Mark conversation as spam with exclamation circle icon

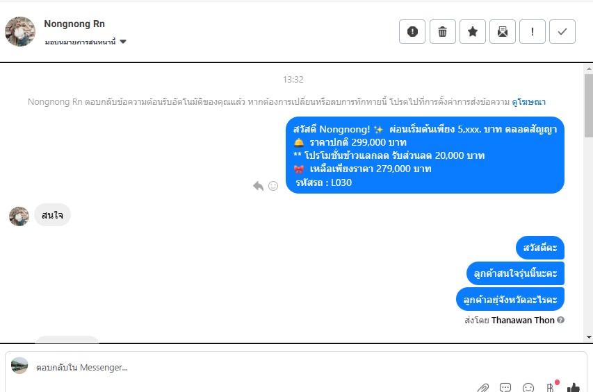coord(412,32)
